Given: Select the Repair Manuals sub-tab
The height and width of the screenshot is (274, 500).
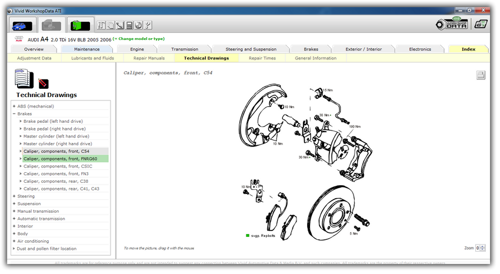Looking at the screenshot, I should click(149, 58).
